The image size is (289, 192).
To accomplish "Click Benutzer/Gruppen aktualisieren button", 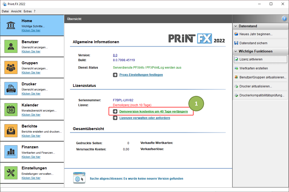I will (x=260, y=77).
